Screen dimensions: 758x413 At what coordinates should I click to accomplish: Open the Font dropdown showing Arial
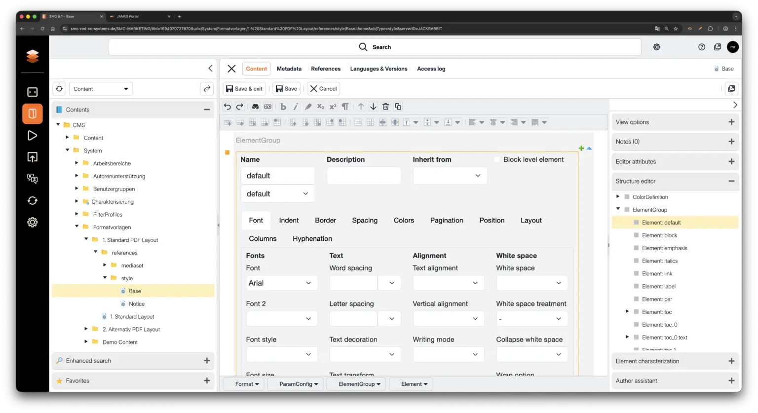281,283
